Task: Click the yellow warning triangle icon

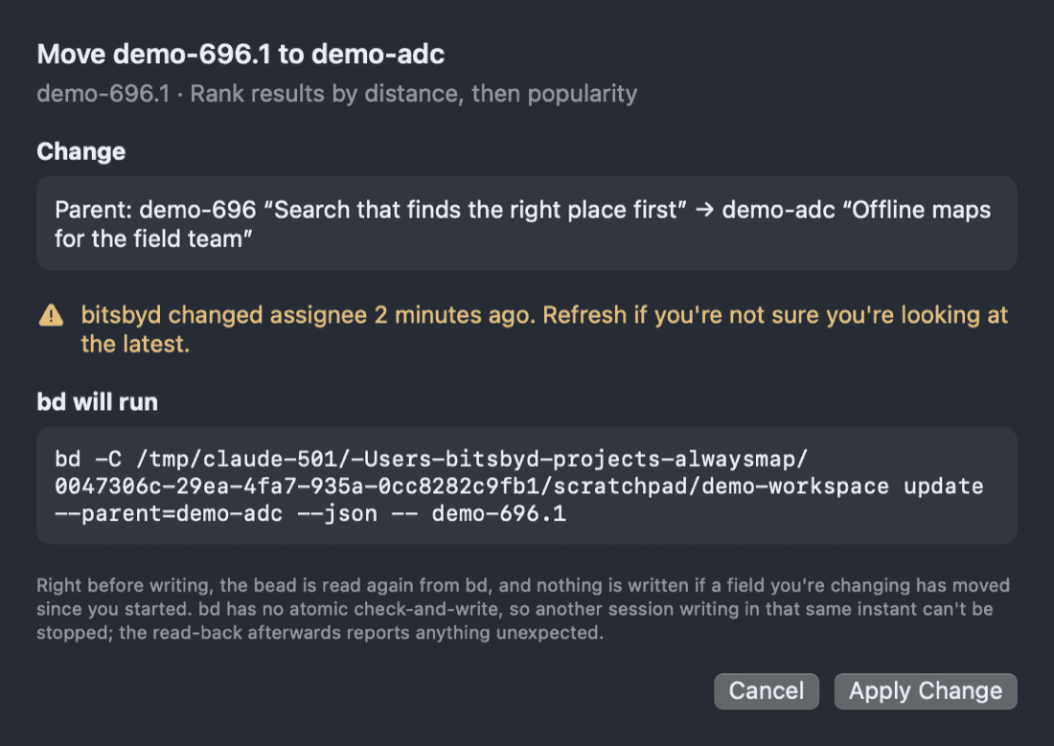Action: (x=51, y=315)
